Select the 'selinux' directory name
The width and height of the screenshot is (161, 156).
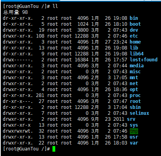[139, 113]
